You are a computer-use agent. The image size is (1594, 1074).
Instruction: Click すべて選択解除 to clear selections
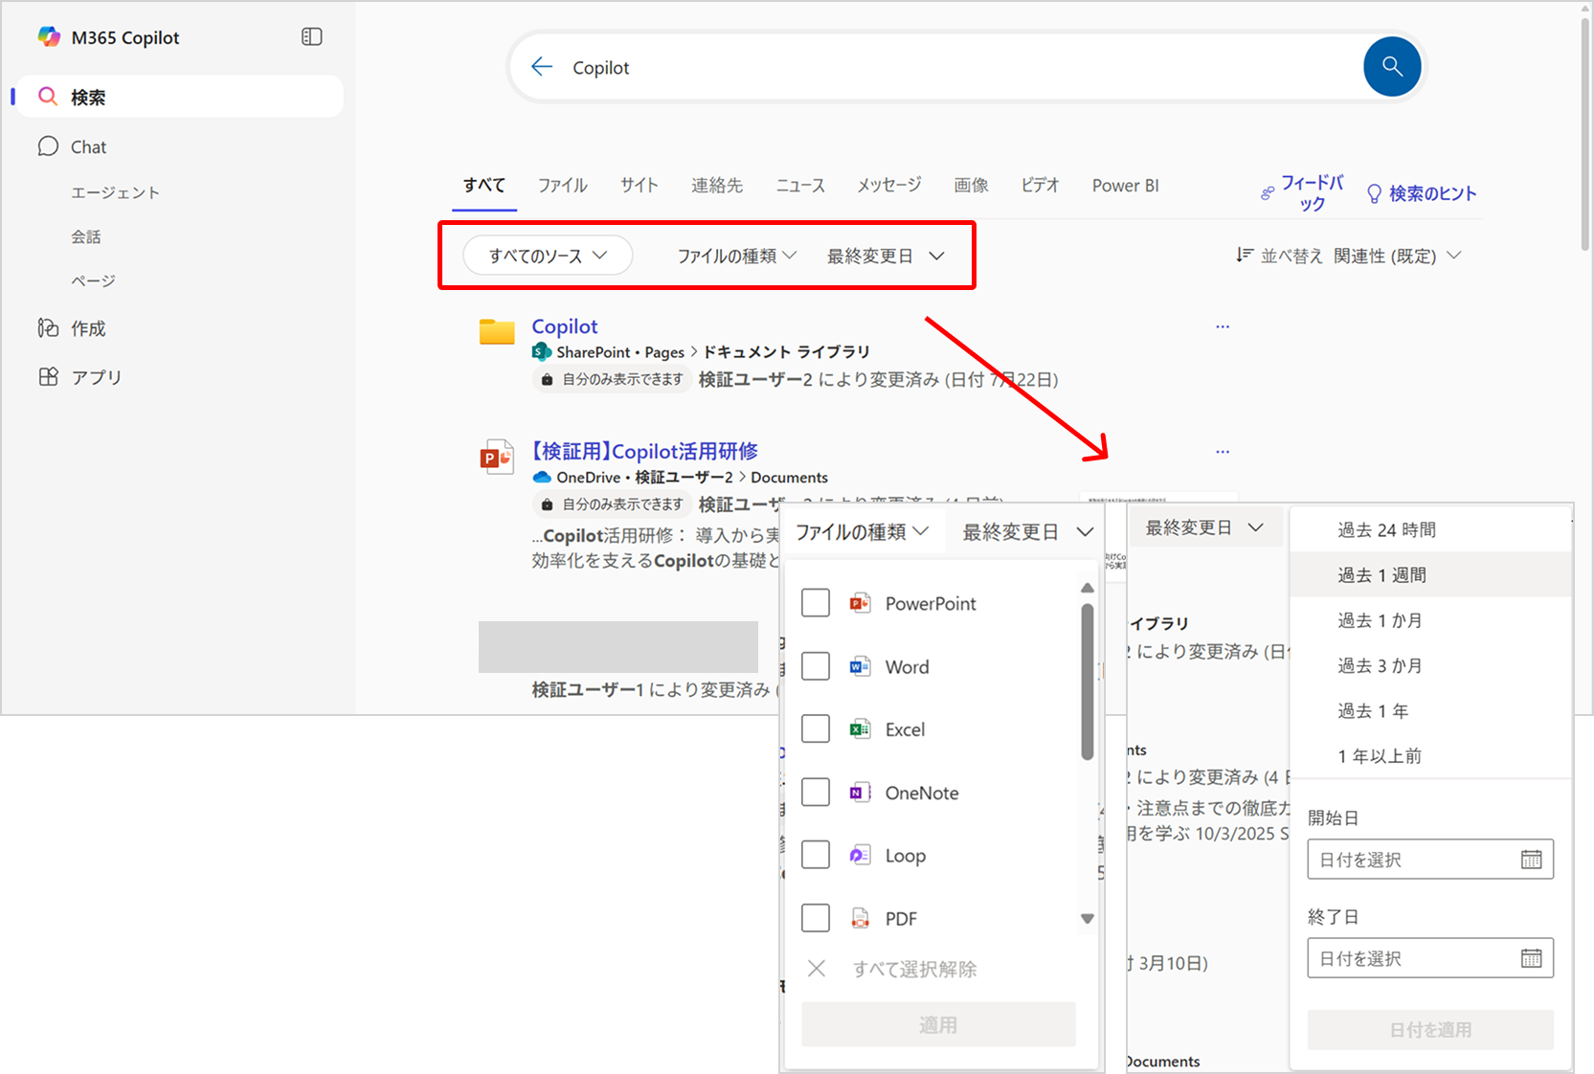[x=914, y=969]
